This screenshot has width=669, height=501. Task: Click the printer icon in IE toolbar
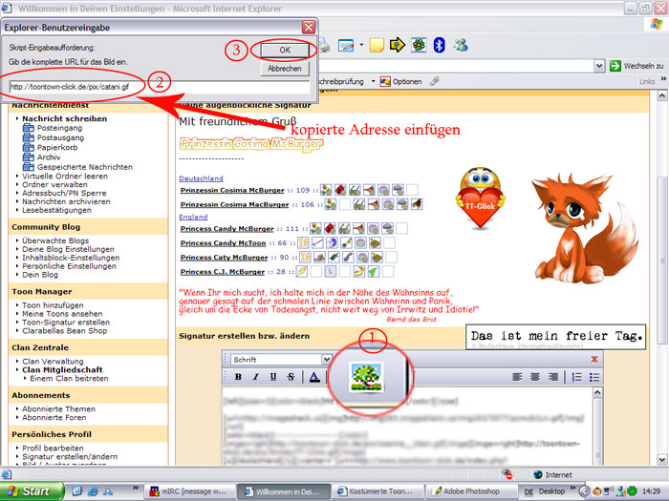click(325, 45)
